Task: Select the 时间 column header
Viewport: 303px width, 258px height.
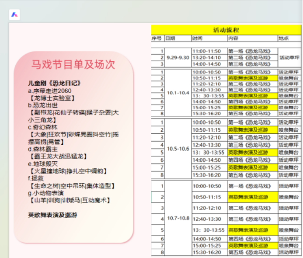Action: click(x=198, y=38)
